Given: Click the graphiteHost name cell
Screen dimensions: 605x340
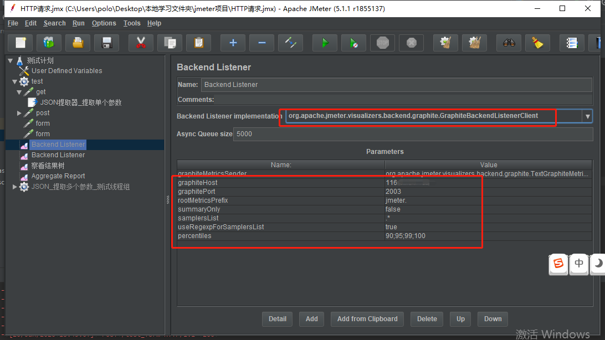Looking at the screenshot, I should pyautogui.click(x=281, y=183).
